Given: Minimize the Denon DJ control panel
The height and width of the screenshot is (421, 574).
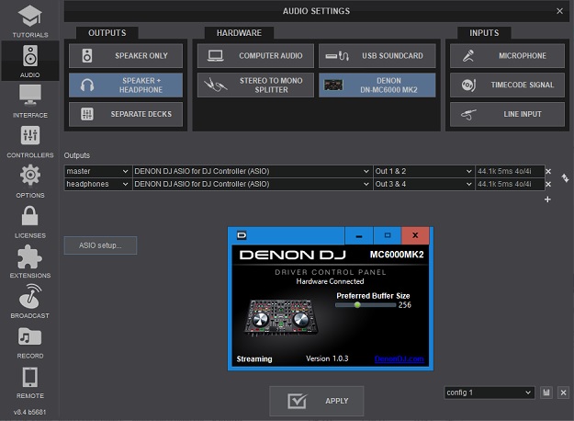Looking at the screenshot, I should 359,235.
